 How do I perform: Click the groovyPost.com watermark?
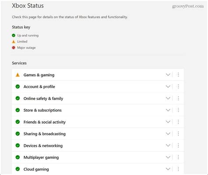(x=188, y=6)
